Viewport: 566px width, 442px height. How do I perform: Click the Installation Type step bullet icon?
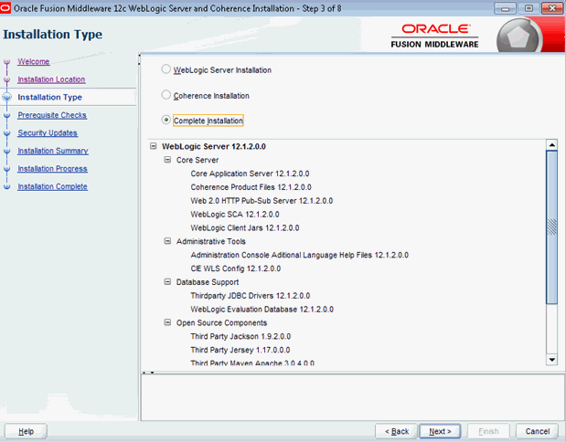click(x=7, y=97)
